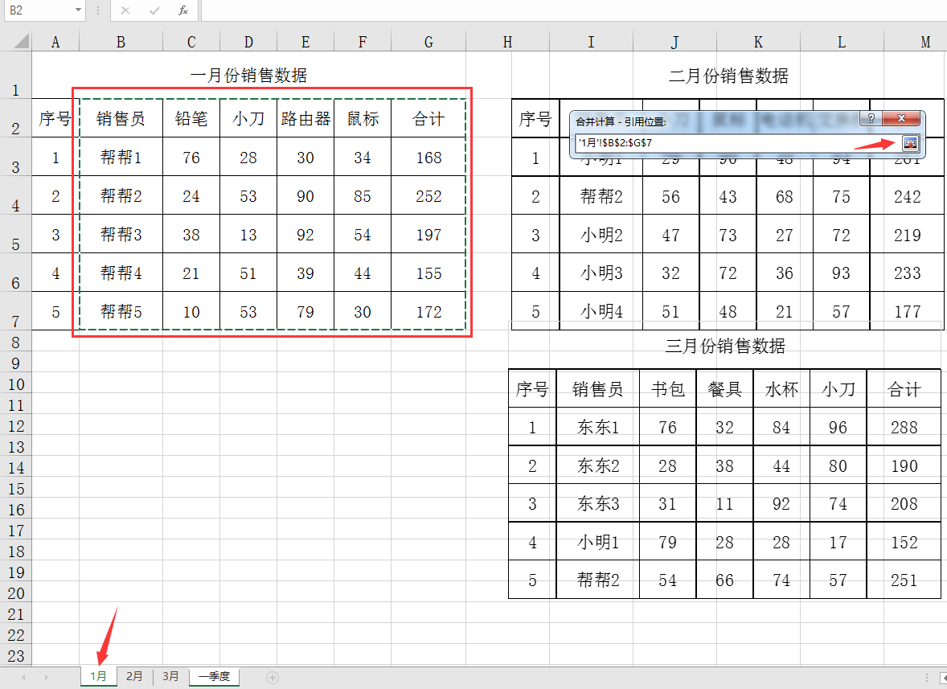Select column K header
Screen dimensions: 947x689
(759, 42)
